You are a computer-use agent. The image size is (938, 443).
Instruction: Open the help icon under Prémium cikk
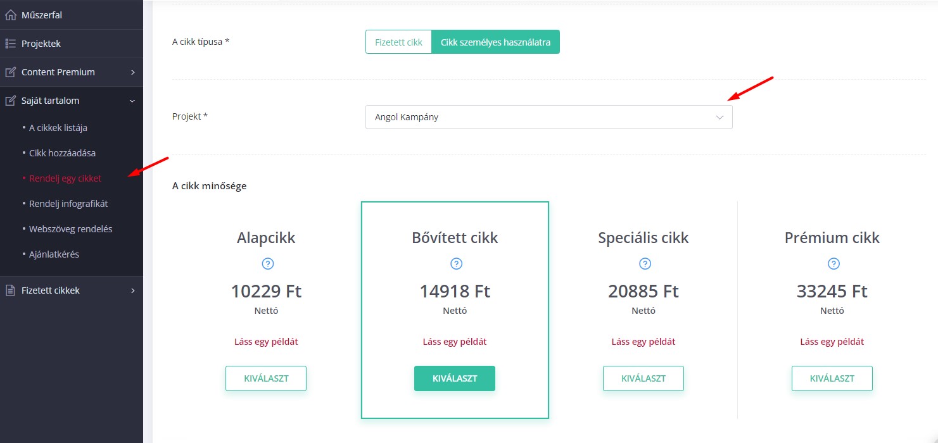click(833, 264)
